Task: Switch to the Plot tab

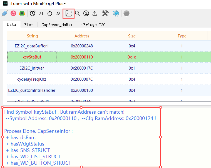Action: point(29,25)
